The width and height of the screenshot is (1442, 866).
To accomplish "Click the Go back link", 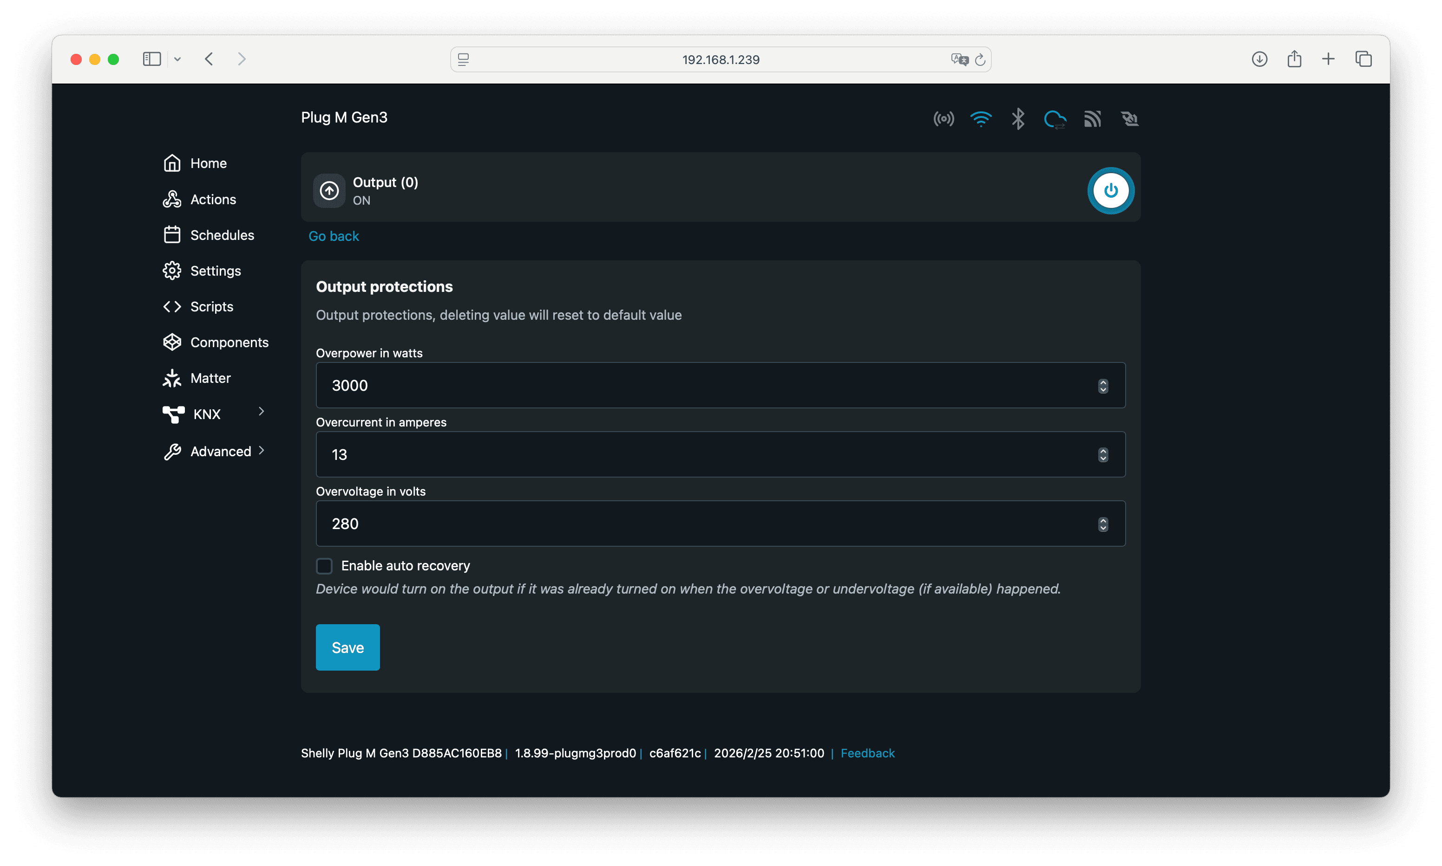I will click(334, 236).
